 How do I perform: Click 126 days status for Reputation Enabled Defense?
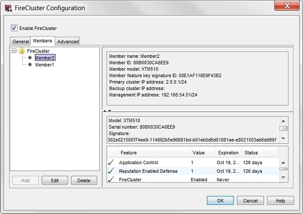tap(252, 171)
